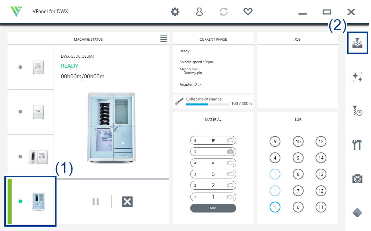The image size is (371, 231).
Task: Close the VPanel for DWX window
Action: tap(351, 12)
